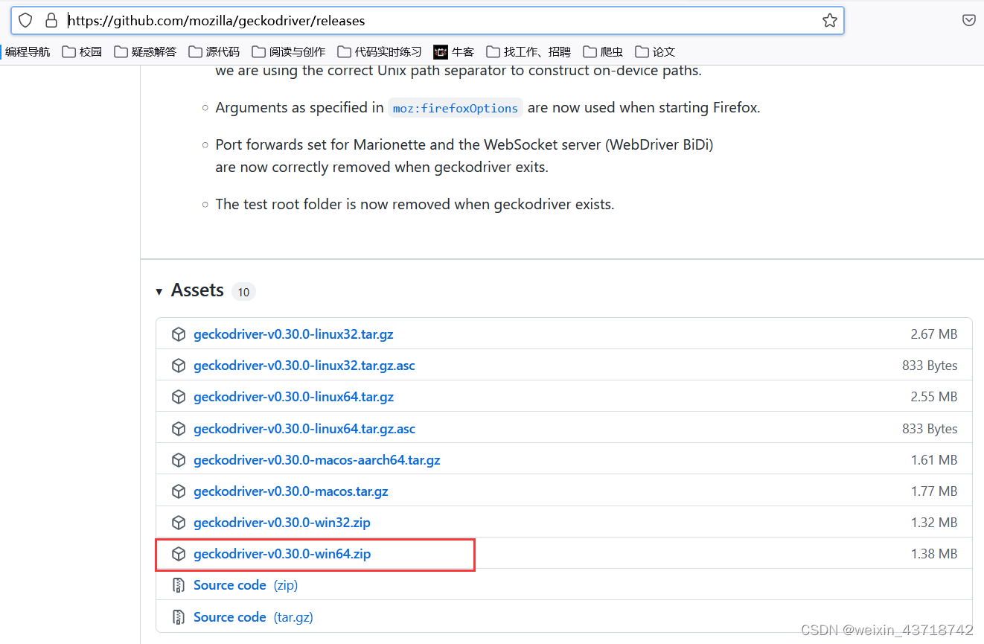Open the 代码实时练习 bookmarks folder
This screenshot has height=644, width=984.
pos(380,51)
